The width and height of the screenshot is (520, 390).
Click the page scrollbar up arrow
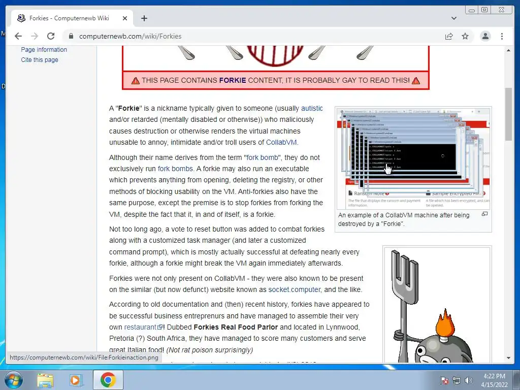click(x=508, y=50)
